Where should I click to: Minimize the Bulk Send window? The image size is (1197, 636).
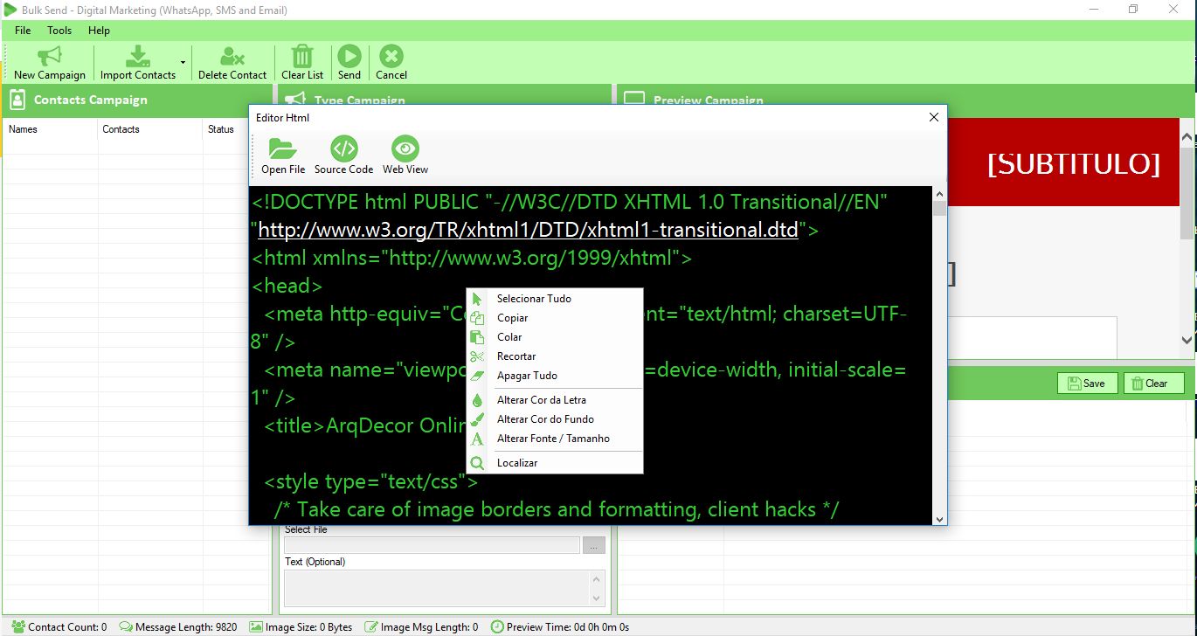(x=1095, y=10)
